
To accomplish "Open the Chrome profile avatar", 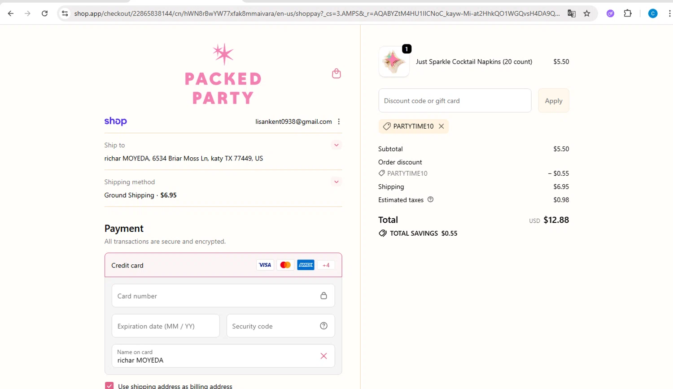I will tap(653, 13).
